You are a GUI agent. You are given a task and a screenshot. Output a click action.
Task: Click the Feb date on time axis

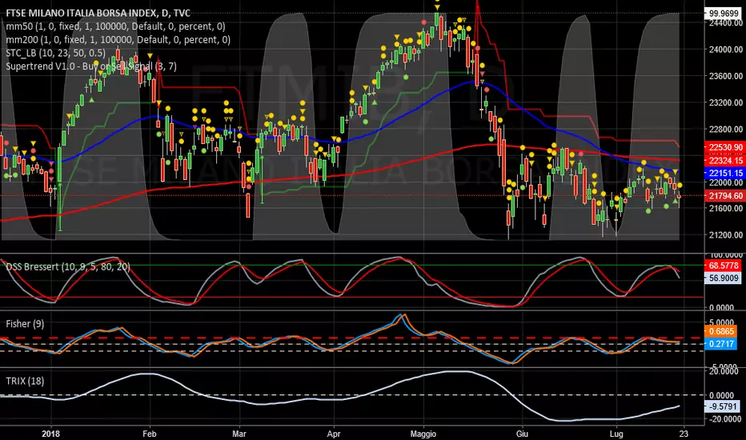coord(150,434)
